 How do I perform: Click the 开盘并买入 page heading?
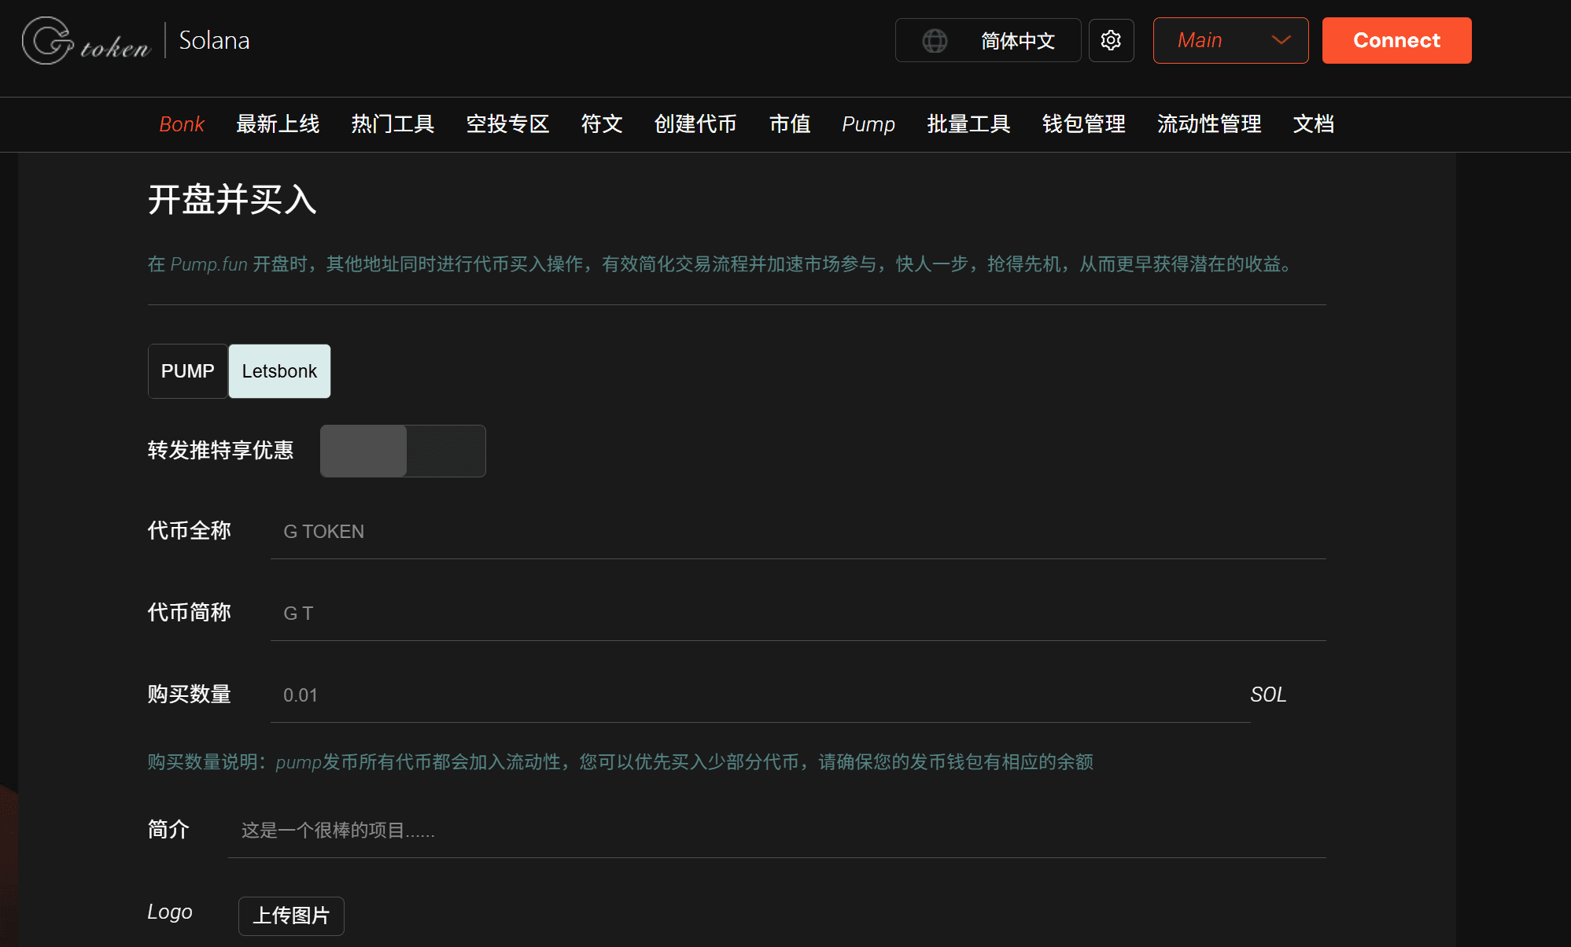pyautogui.click(x=232, y=199)
